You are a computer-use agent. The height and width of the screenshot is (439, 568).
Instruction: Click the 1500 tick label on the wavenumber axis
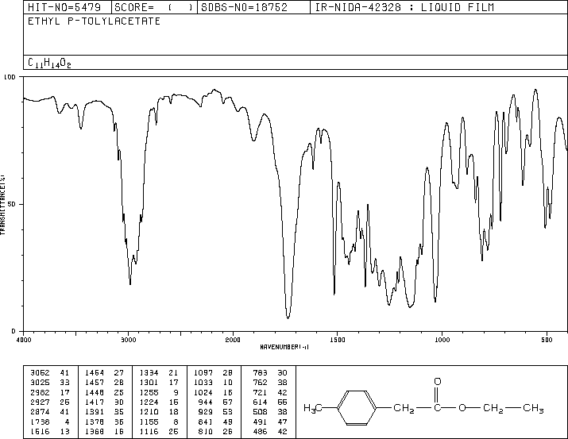tap(338, 340)
